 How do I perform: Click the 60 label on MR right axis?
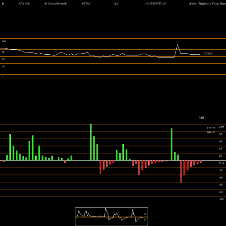(x=221, y=141)
